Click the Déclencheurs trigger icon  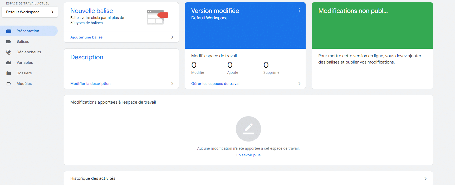[x=9, y=52]
